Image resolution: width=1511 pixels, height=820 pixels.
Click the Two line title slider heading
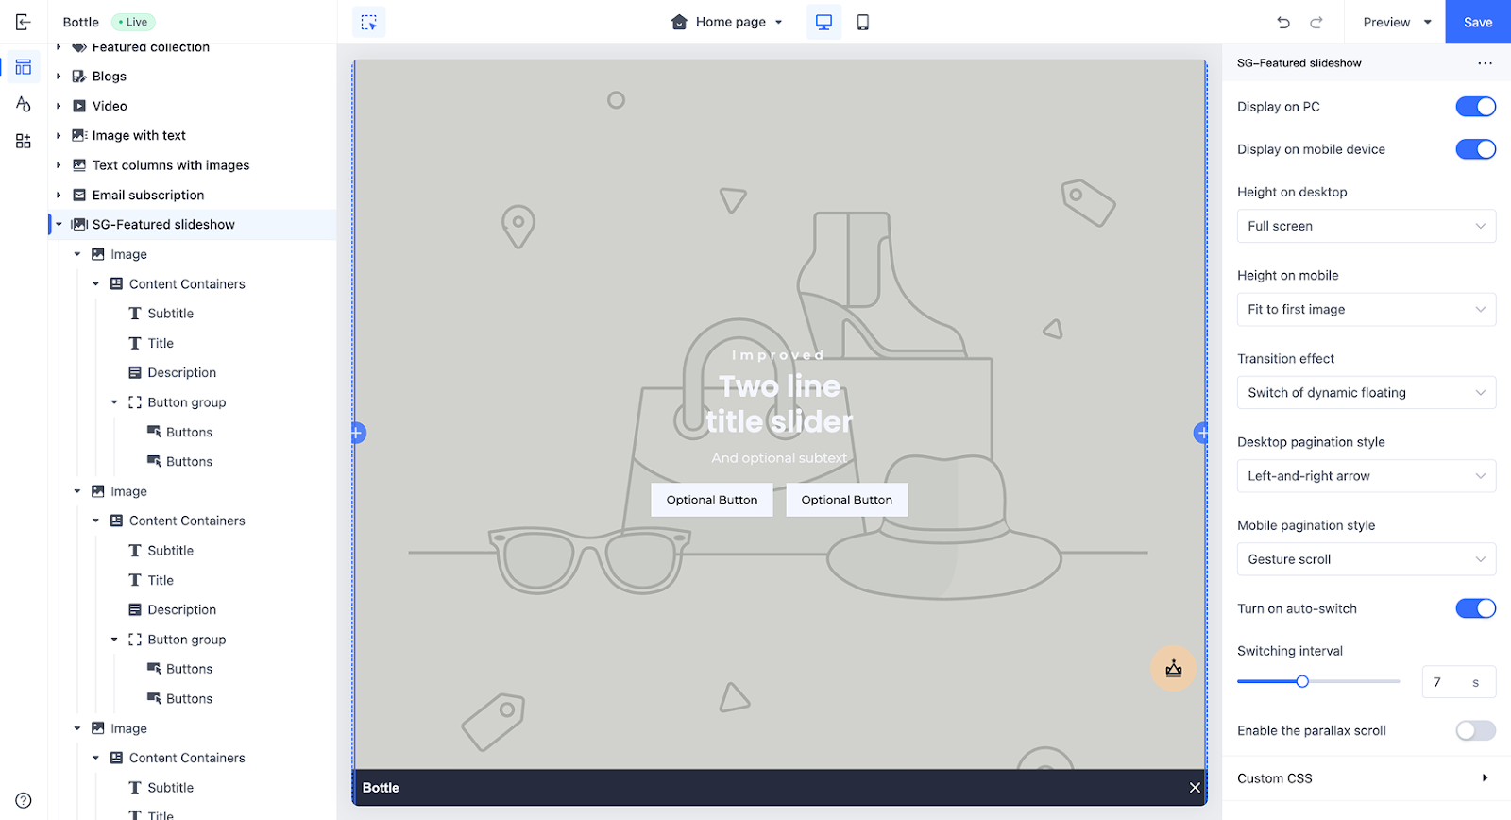pos(780,403)
